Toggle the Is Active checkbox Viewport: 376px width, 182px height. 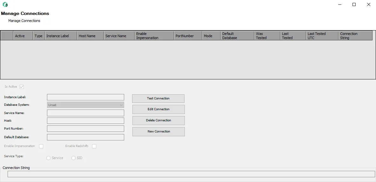pos(22,87)
